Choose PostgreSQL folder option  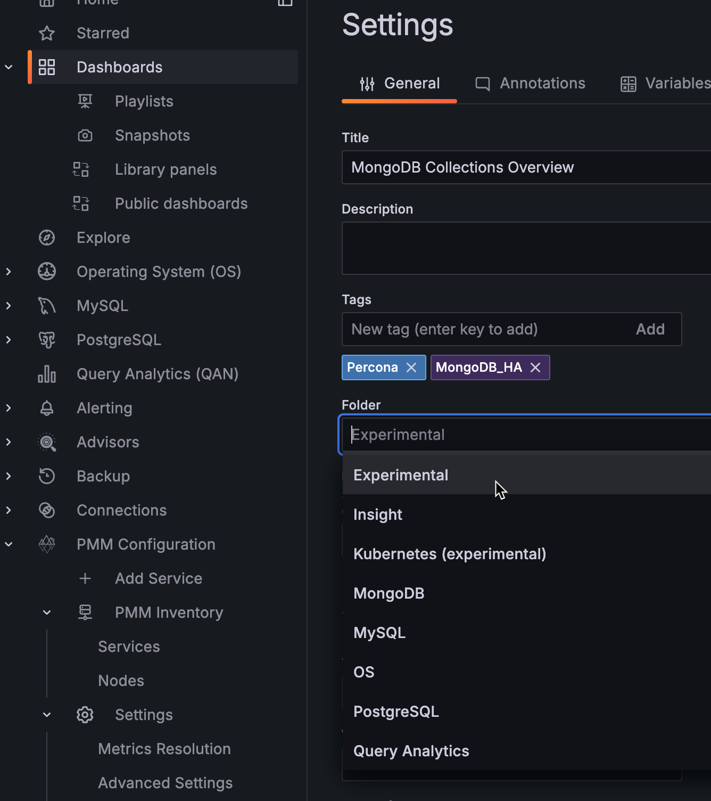(527, 712)
